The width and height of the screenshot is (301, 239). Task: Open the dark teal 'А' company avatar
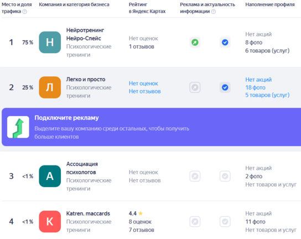tap(50, 176)
